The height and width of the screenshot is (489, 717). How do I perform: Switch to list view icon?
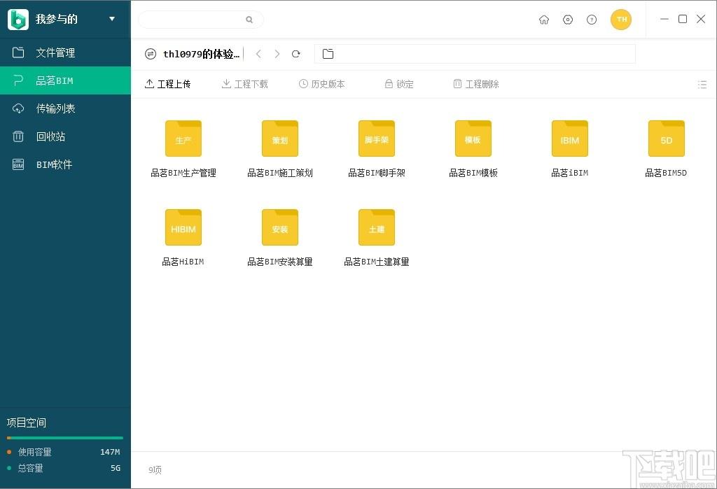point(702,84)
